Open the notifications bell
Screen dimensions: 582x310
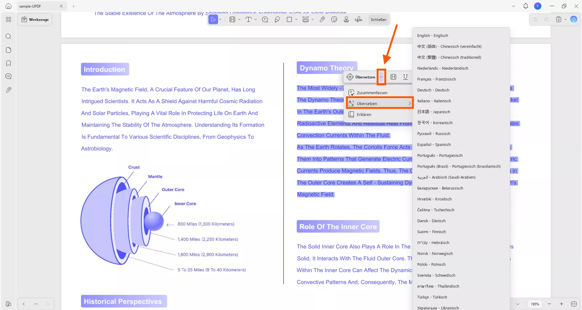click(526, 6)
